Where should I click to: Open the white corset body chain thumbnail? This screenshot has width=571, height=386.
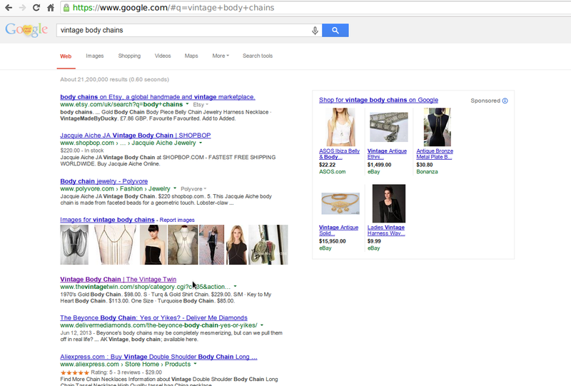(115, 245)
